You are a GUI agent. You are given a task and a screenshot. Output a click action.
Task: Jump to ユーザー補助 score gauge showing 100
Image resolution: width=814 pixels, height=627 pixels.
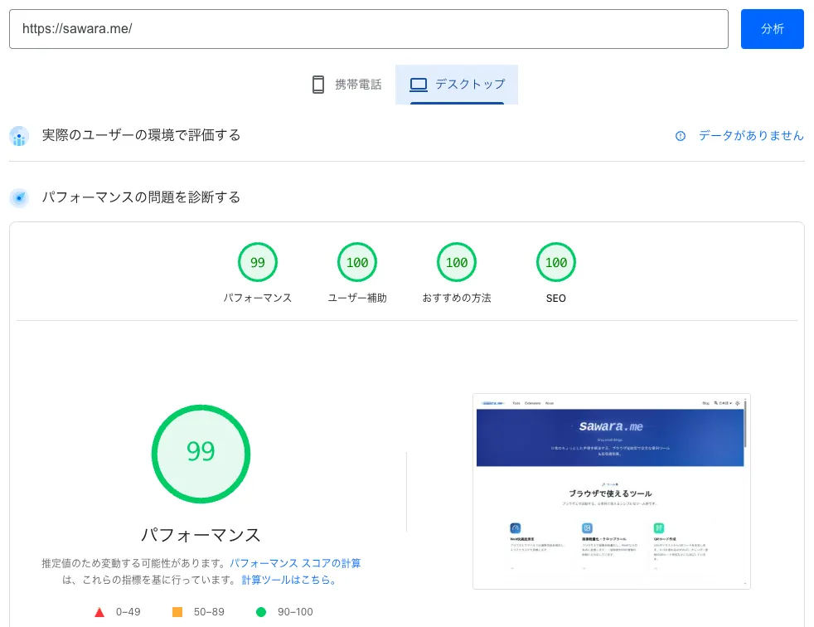point(357,262)
